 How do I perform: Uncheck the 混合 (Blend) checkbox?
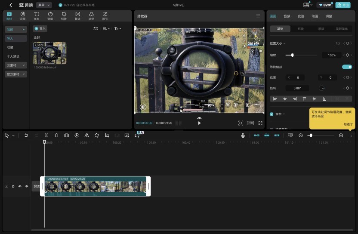tap(272, 114)
